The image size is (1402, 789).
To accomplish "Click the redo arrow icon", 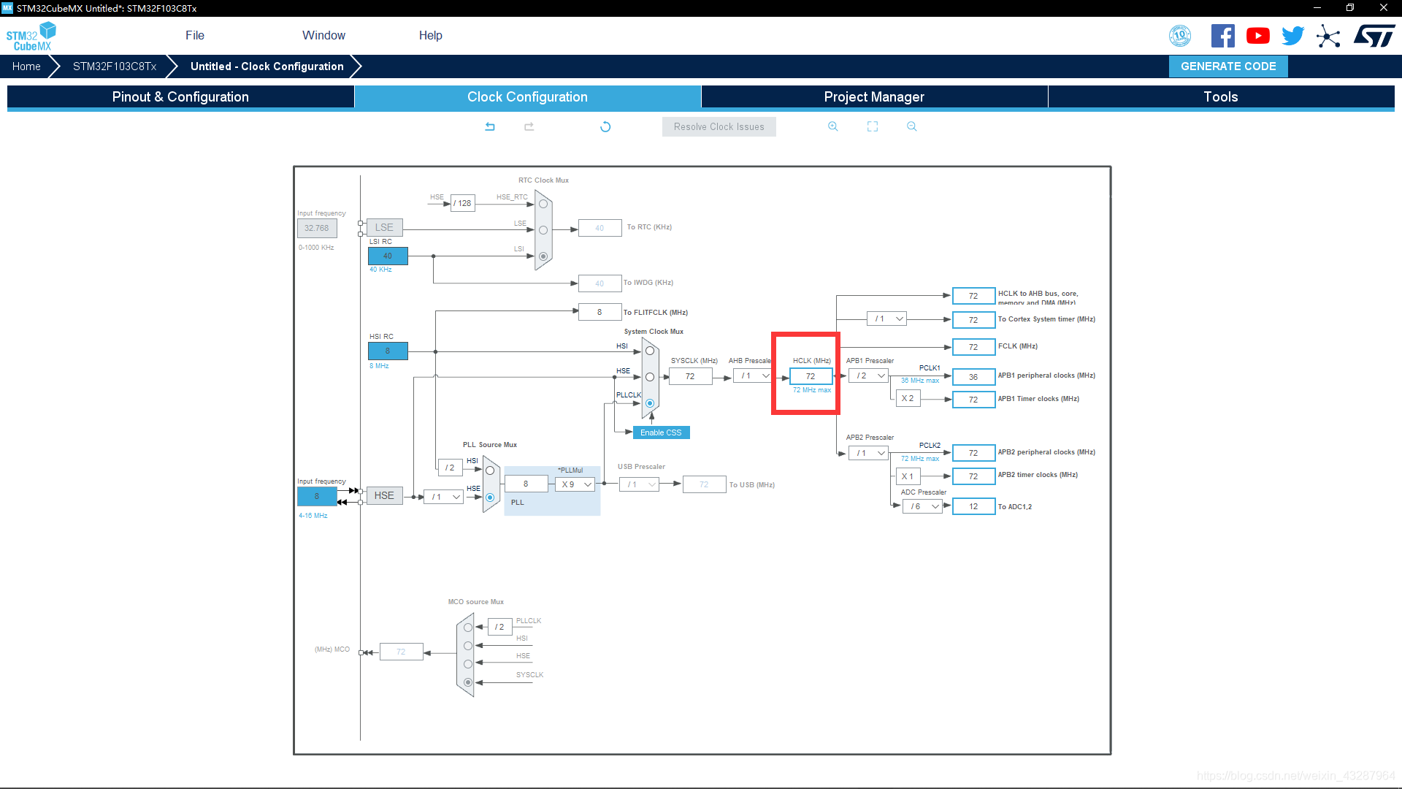I will pos(529,126).
